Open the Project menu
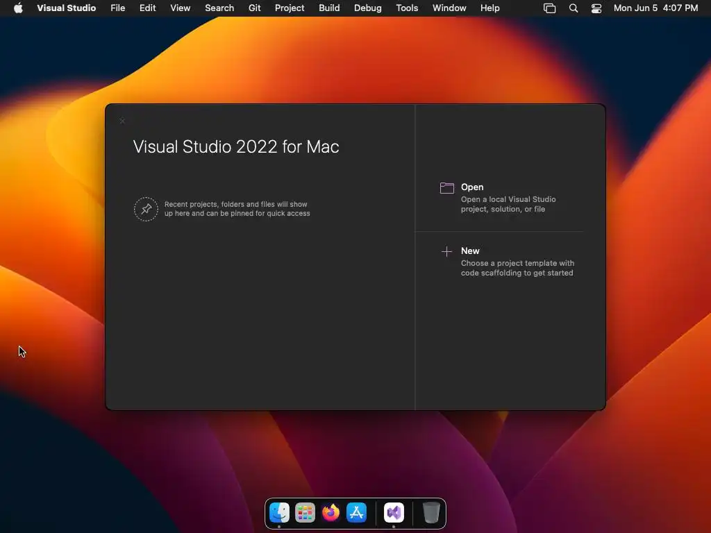The width and height of the screenshot is (711, 533). 290,8
